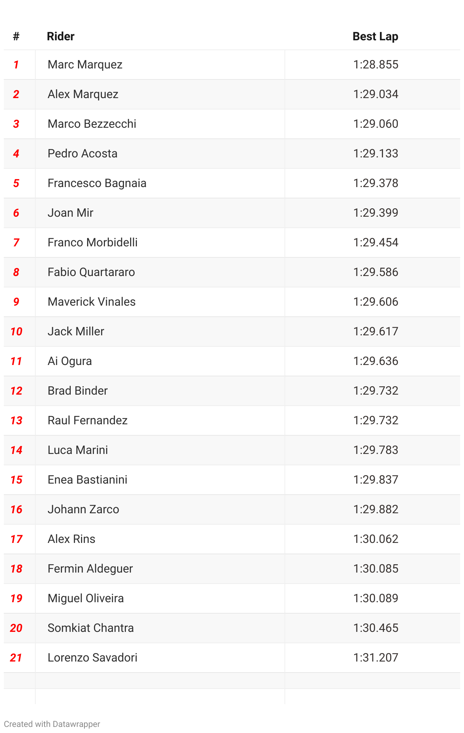This screenshot has height=733, width=464.
Task: Click the Rider column header
Action: click(x=60, y=36)
